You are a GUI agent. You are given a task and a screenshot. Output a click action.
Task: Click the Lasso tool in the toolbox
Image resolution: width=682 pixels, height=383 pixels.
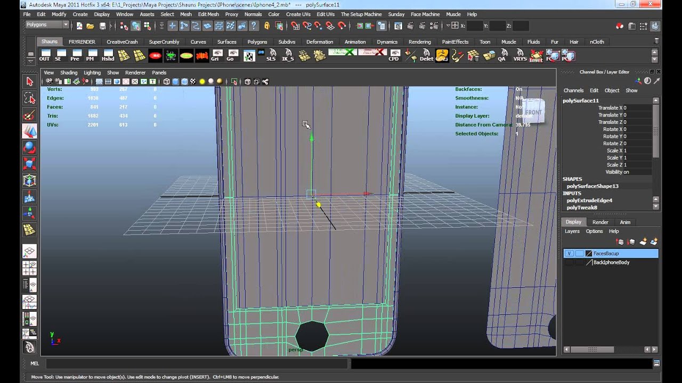tap(29, 98)
